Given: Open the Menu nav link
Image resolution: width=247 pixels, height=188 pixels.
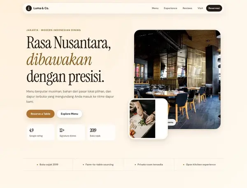Looking at the screenshot, I should [155, 8].
